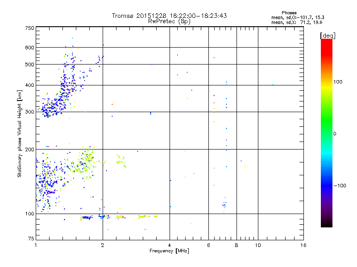This screenshot has height=267, width=357.
Task: Click x-axis tick label '16'
Action: click(x=303, y=245)
